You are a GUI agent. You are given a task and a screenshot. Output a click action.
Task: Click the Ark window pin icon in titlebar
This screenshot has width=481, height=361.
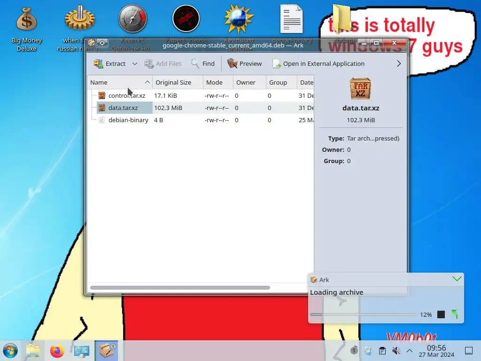[x=102, y=43]
